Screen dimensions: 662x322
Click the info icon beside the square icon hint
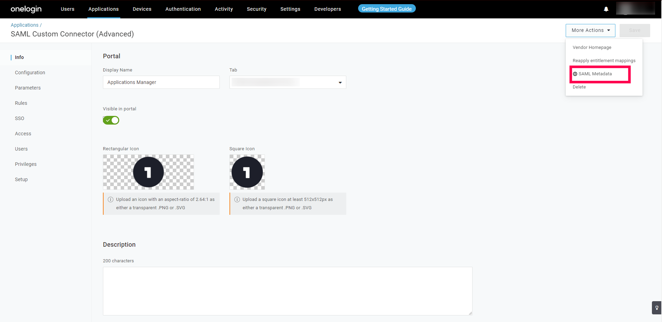[x=237, y=200]
